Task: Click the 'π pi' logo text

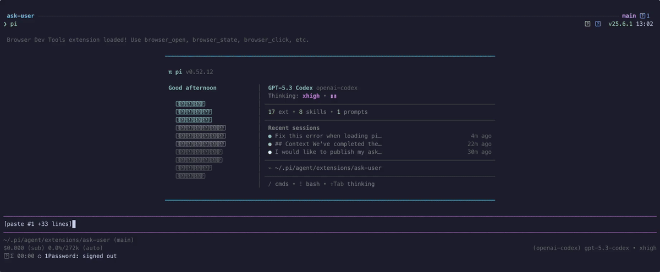Action: [x=176, y=72]
